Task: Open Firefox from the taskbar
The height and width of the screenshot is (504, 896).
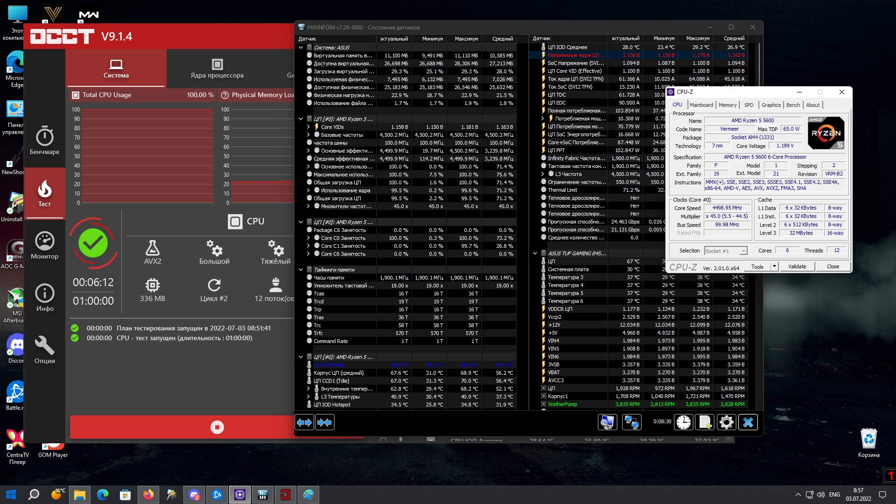Action: (x=148, y=495)
